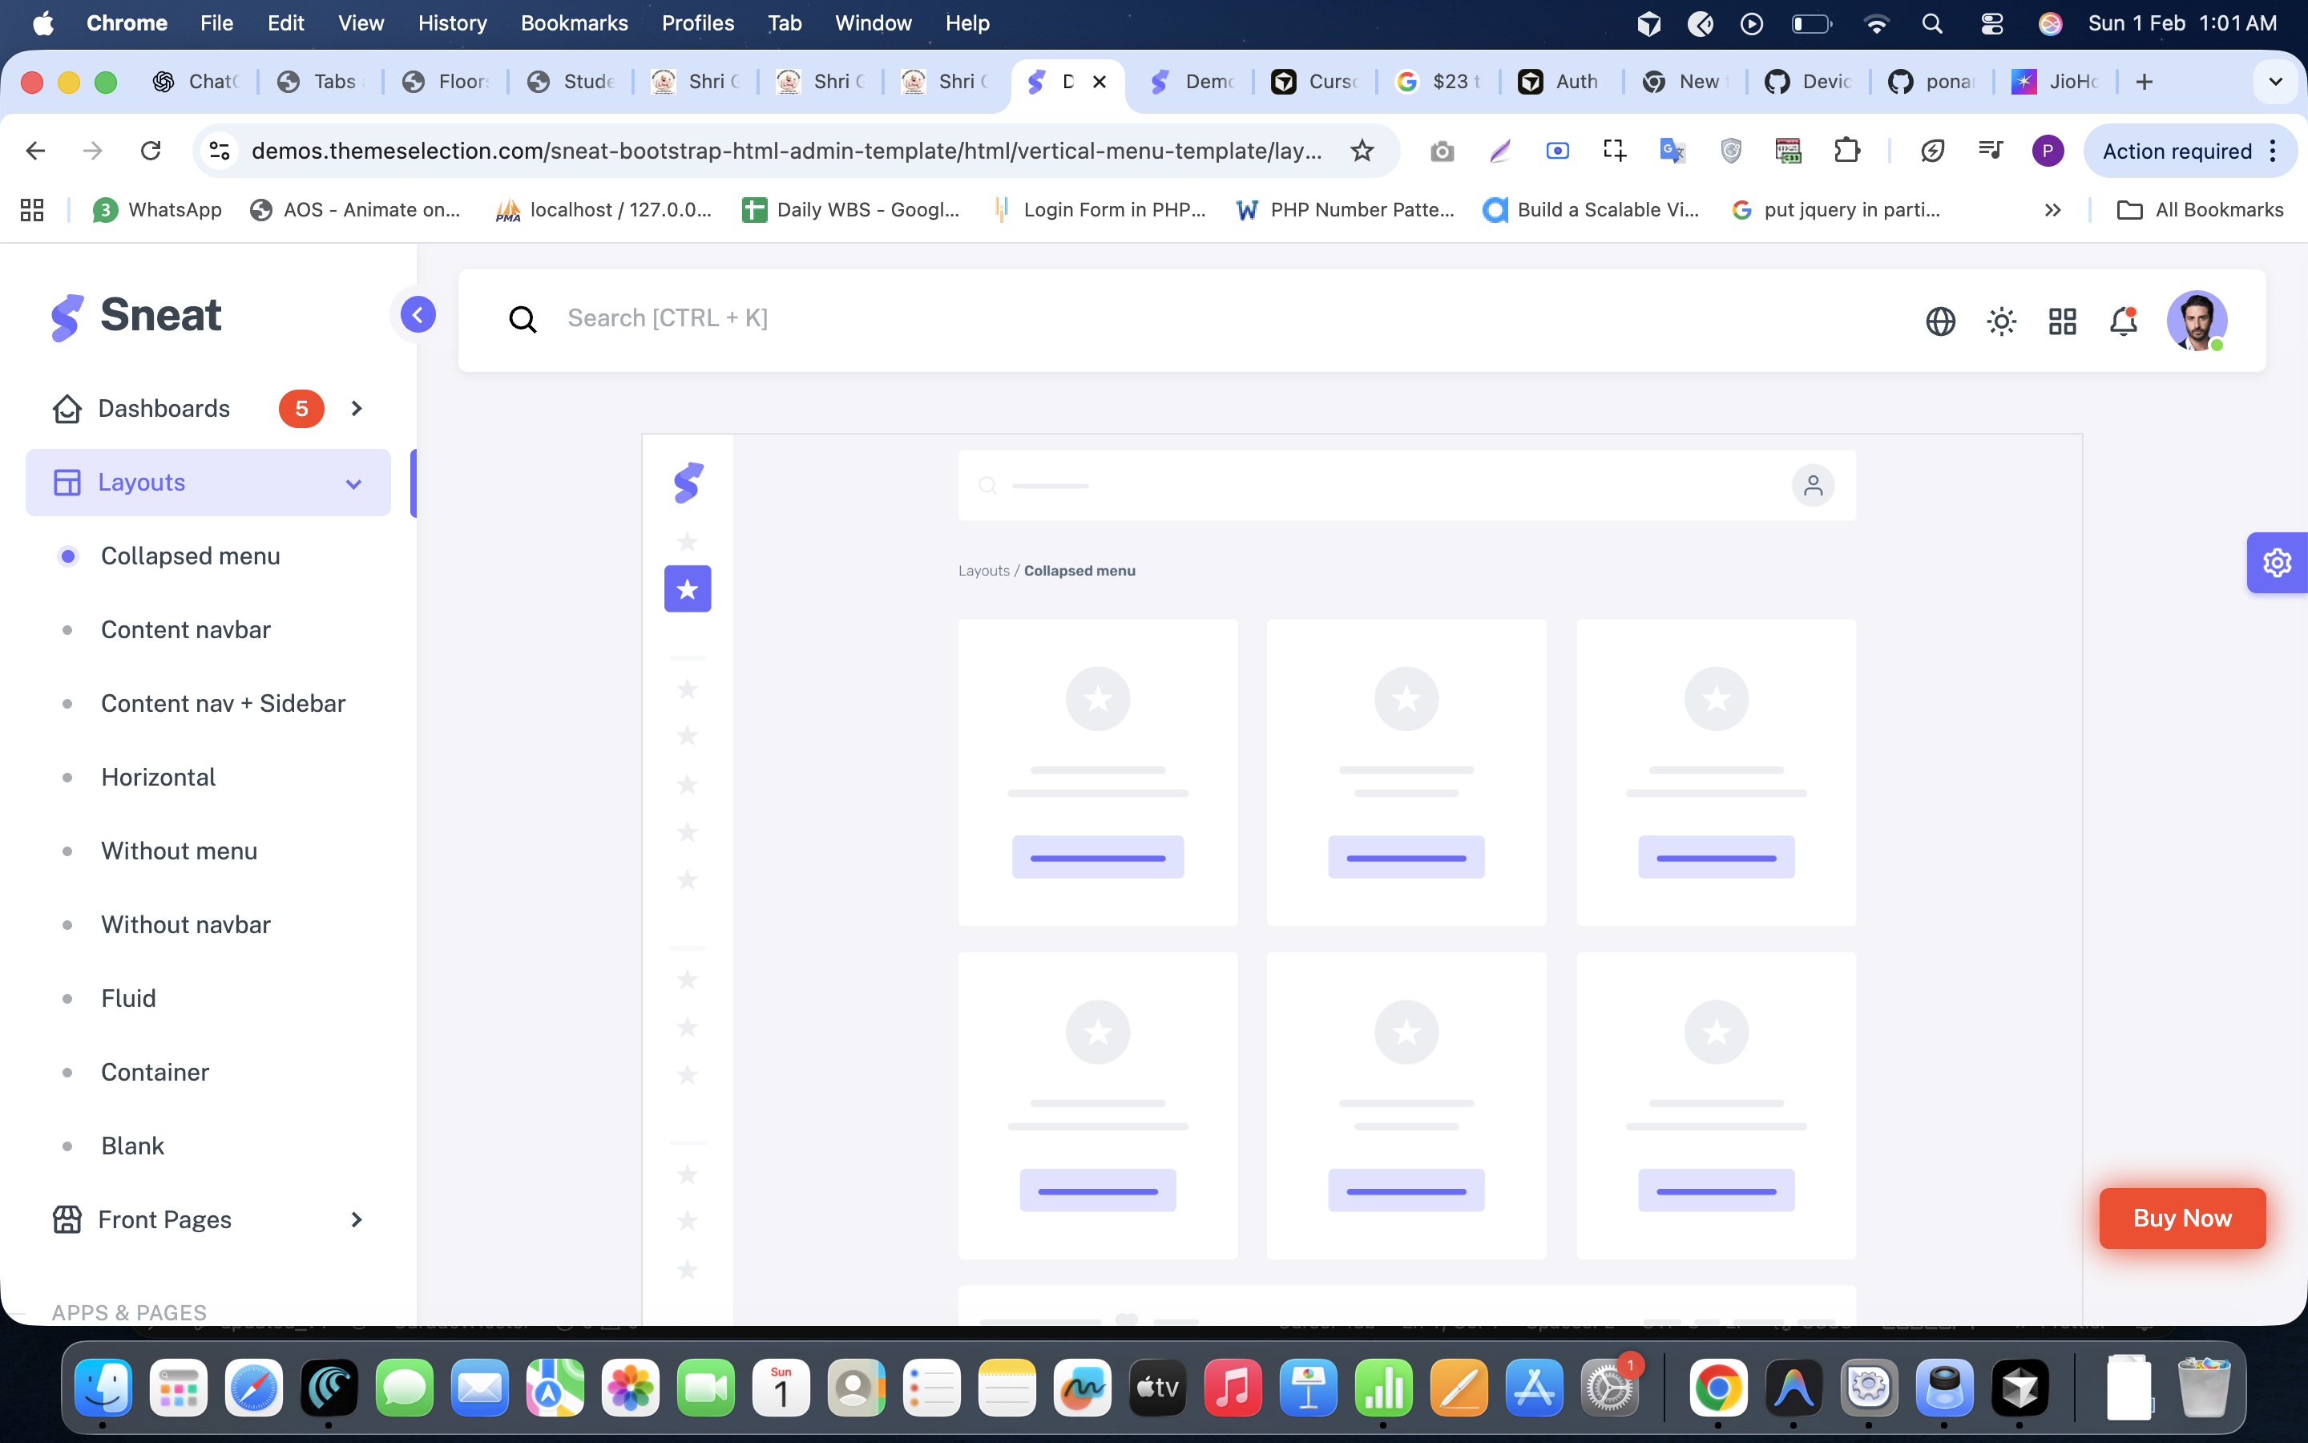Screen dimensions: 2308x1443
Task: Open the template customizer gear button
Action: click(x=2277, y=563)
